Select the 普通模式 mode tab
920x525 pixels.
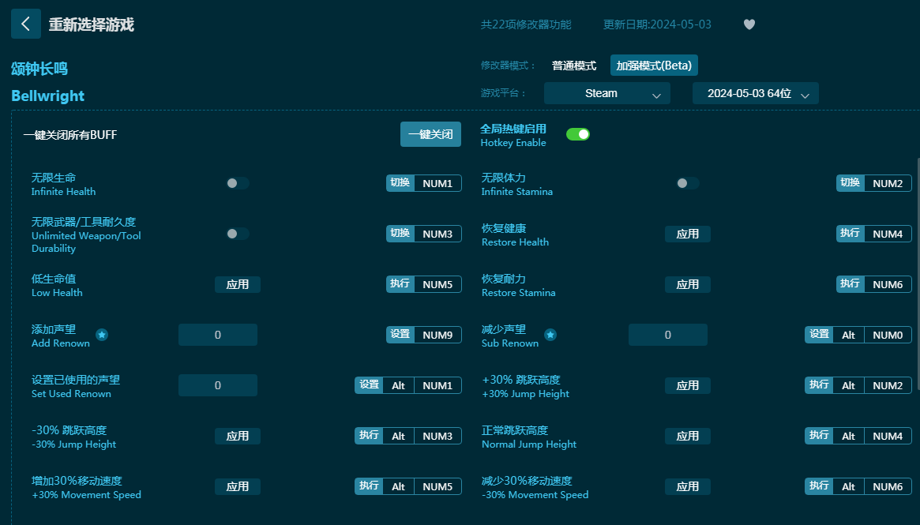point(574,66)
